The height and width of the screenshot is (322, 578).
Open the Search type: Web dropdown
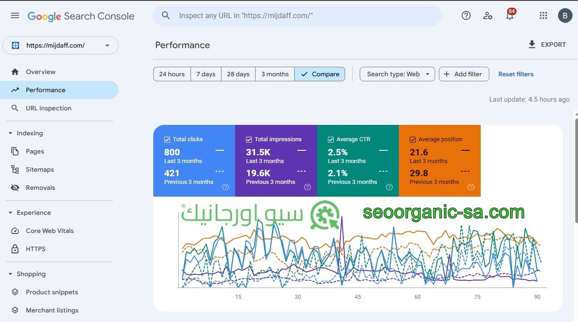[397, 74]
